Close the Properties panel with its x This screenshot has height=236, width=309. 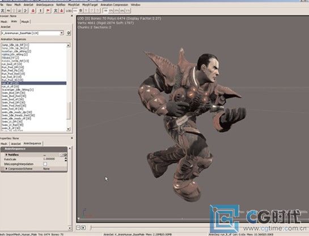[72, 138]
